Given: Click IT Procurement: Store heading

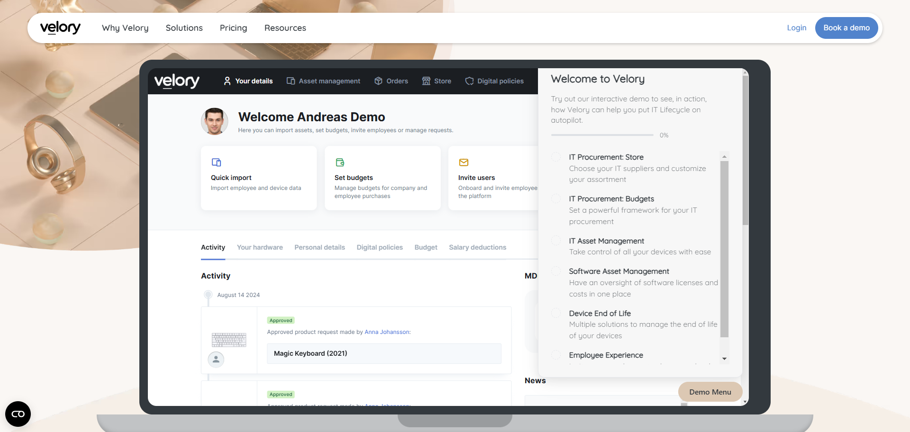Looking at the screenshot, I should click(x=606, y=157).
